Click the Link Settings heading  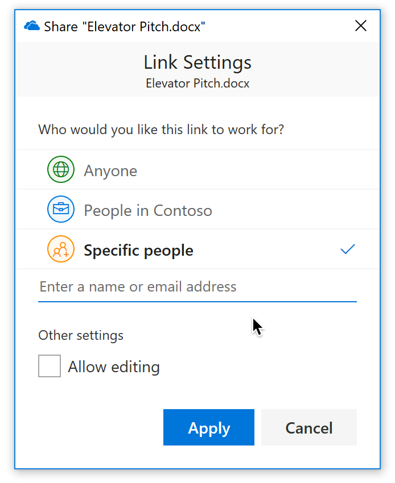pos(197,62)
